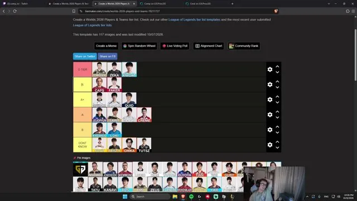Open settings gear for the G TIER row
This screenshot has width=357, height=201.
point(270,69)
